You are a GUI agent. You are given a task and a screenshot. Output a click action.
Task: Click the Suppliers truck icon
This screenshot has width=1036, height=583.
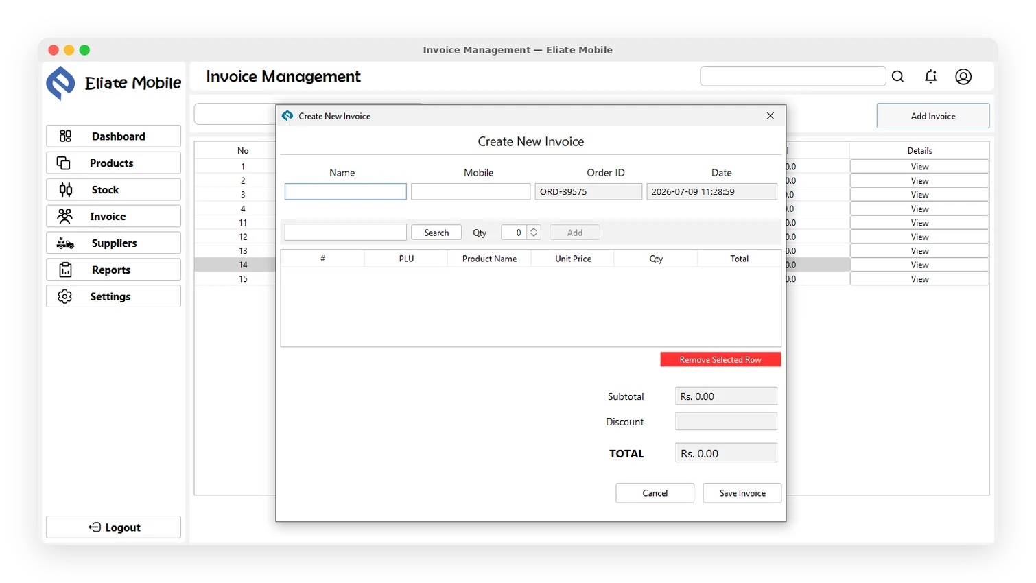coord(65,243)
